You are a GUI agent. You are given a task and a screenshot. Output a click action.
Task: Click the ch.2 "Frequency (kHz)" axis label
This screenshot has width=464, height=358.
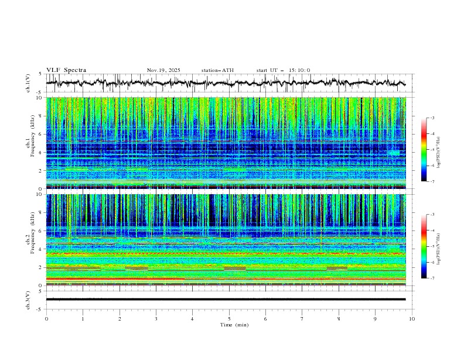33,232
